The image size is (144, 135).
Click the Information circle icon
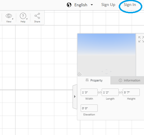tap(120, 80)
